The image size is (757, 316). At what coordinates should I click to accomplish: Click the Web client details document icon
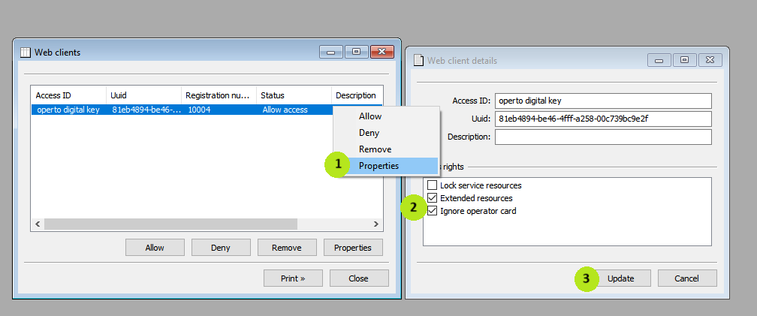(419, 60)
